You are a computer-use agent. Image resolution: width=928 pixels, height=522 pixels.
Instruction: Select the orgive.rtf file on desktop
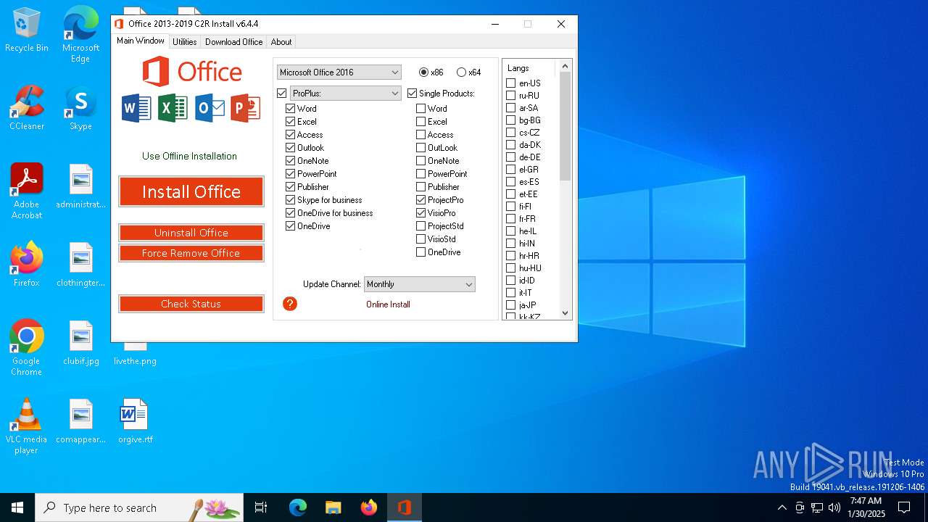click(x=135, y=421)
